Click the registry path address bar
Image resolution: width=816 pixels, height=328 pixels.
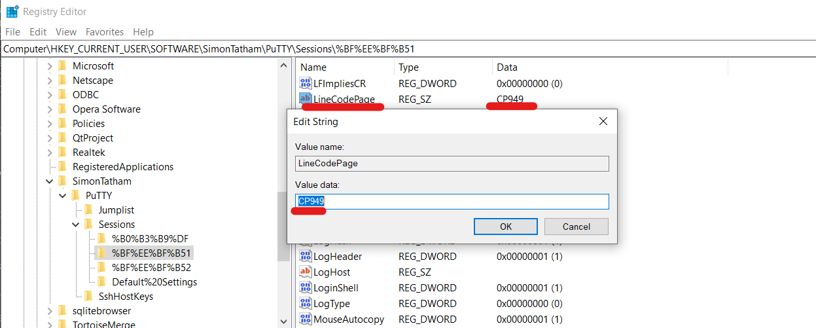coord(408,49)
